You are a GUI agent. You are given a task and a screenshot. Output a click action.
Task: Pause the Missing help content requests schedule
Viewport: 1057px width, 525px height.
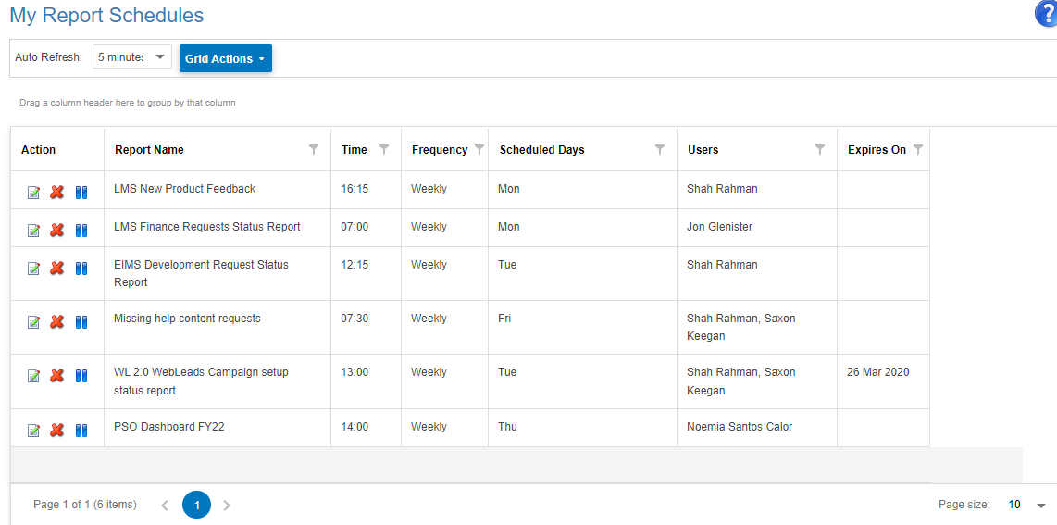(x=81, y=322)
